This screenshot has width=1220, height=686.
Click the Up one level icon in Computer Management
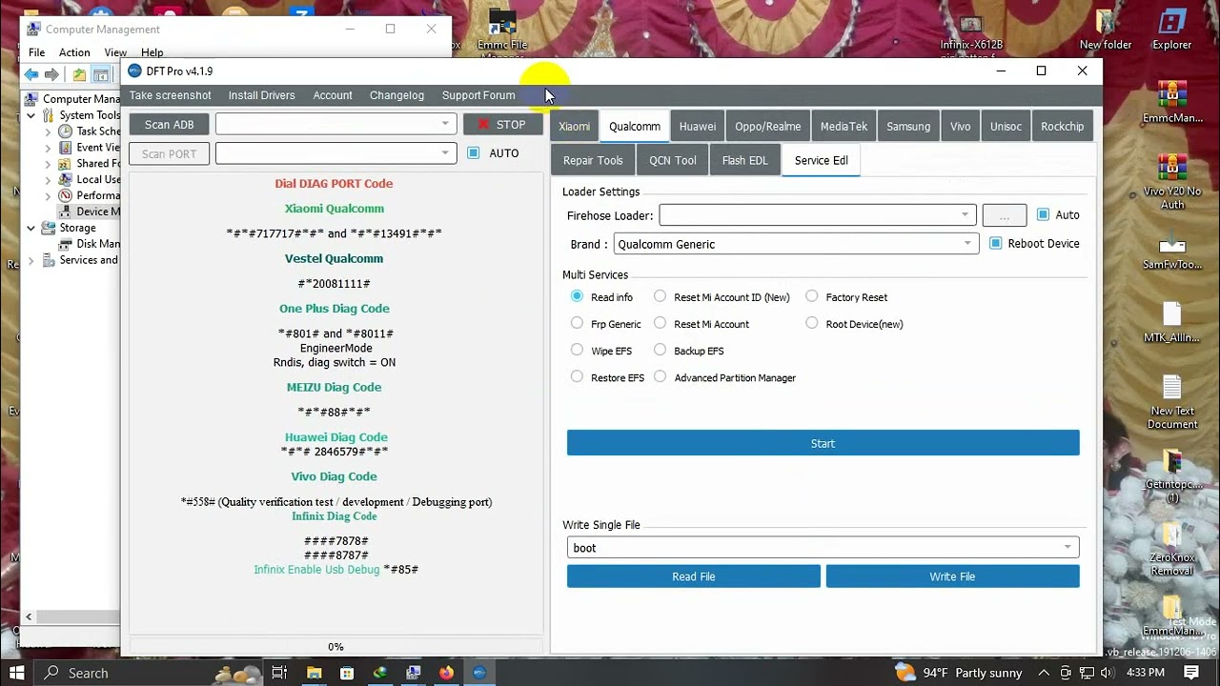pos(80,74)
